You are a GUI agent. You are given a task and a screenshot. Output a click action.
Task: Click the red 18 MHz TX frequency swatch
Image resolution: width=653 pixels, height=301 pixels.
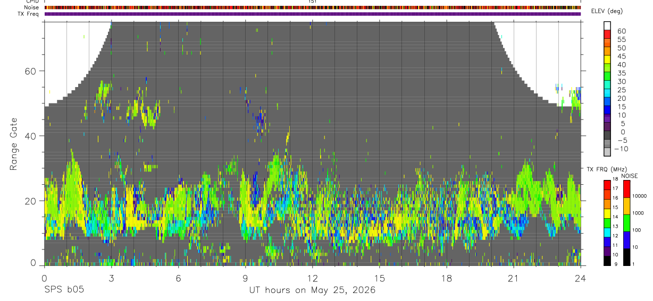tap(607, 185)
